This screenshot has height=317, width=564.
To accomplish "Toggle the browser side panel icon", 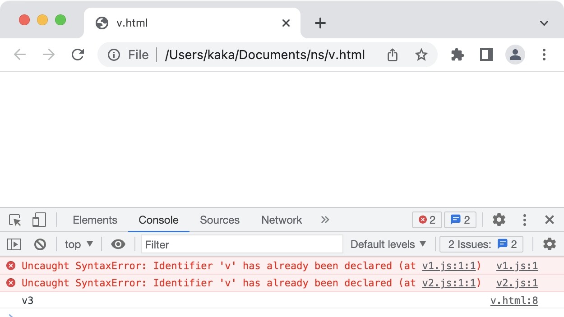I will tap(486, 55).
